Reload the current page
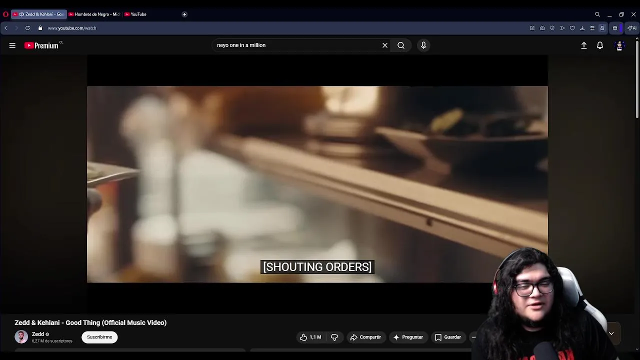Screen dimensions: 640x360 (27, 28)
